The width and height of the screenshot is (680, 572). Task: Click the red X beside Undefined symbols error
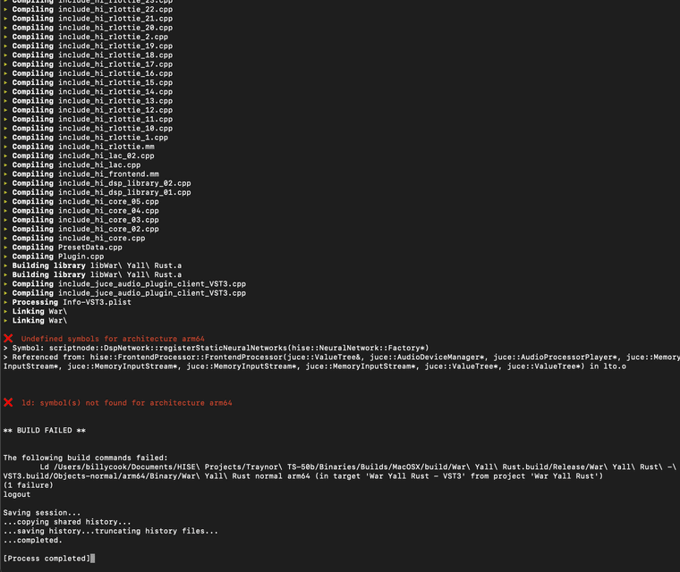pyautogui.click(x=8, y=339)
